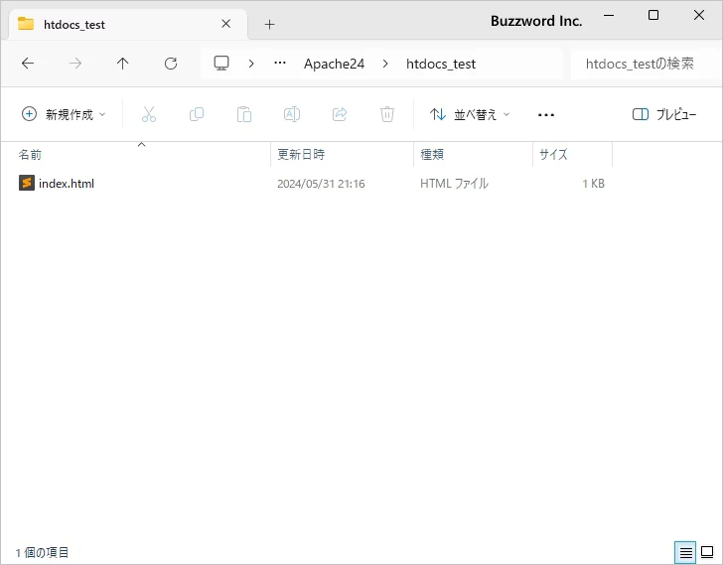Click the date 2024/05/31 21:16
The image size is (723, 565).
coord(321,184)
